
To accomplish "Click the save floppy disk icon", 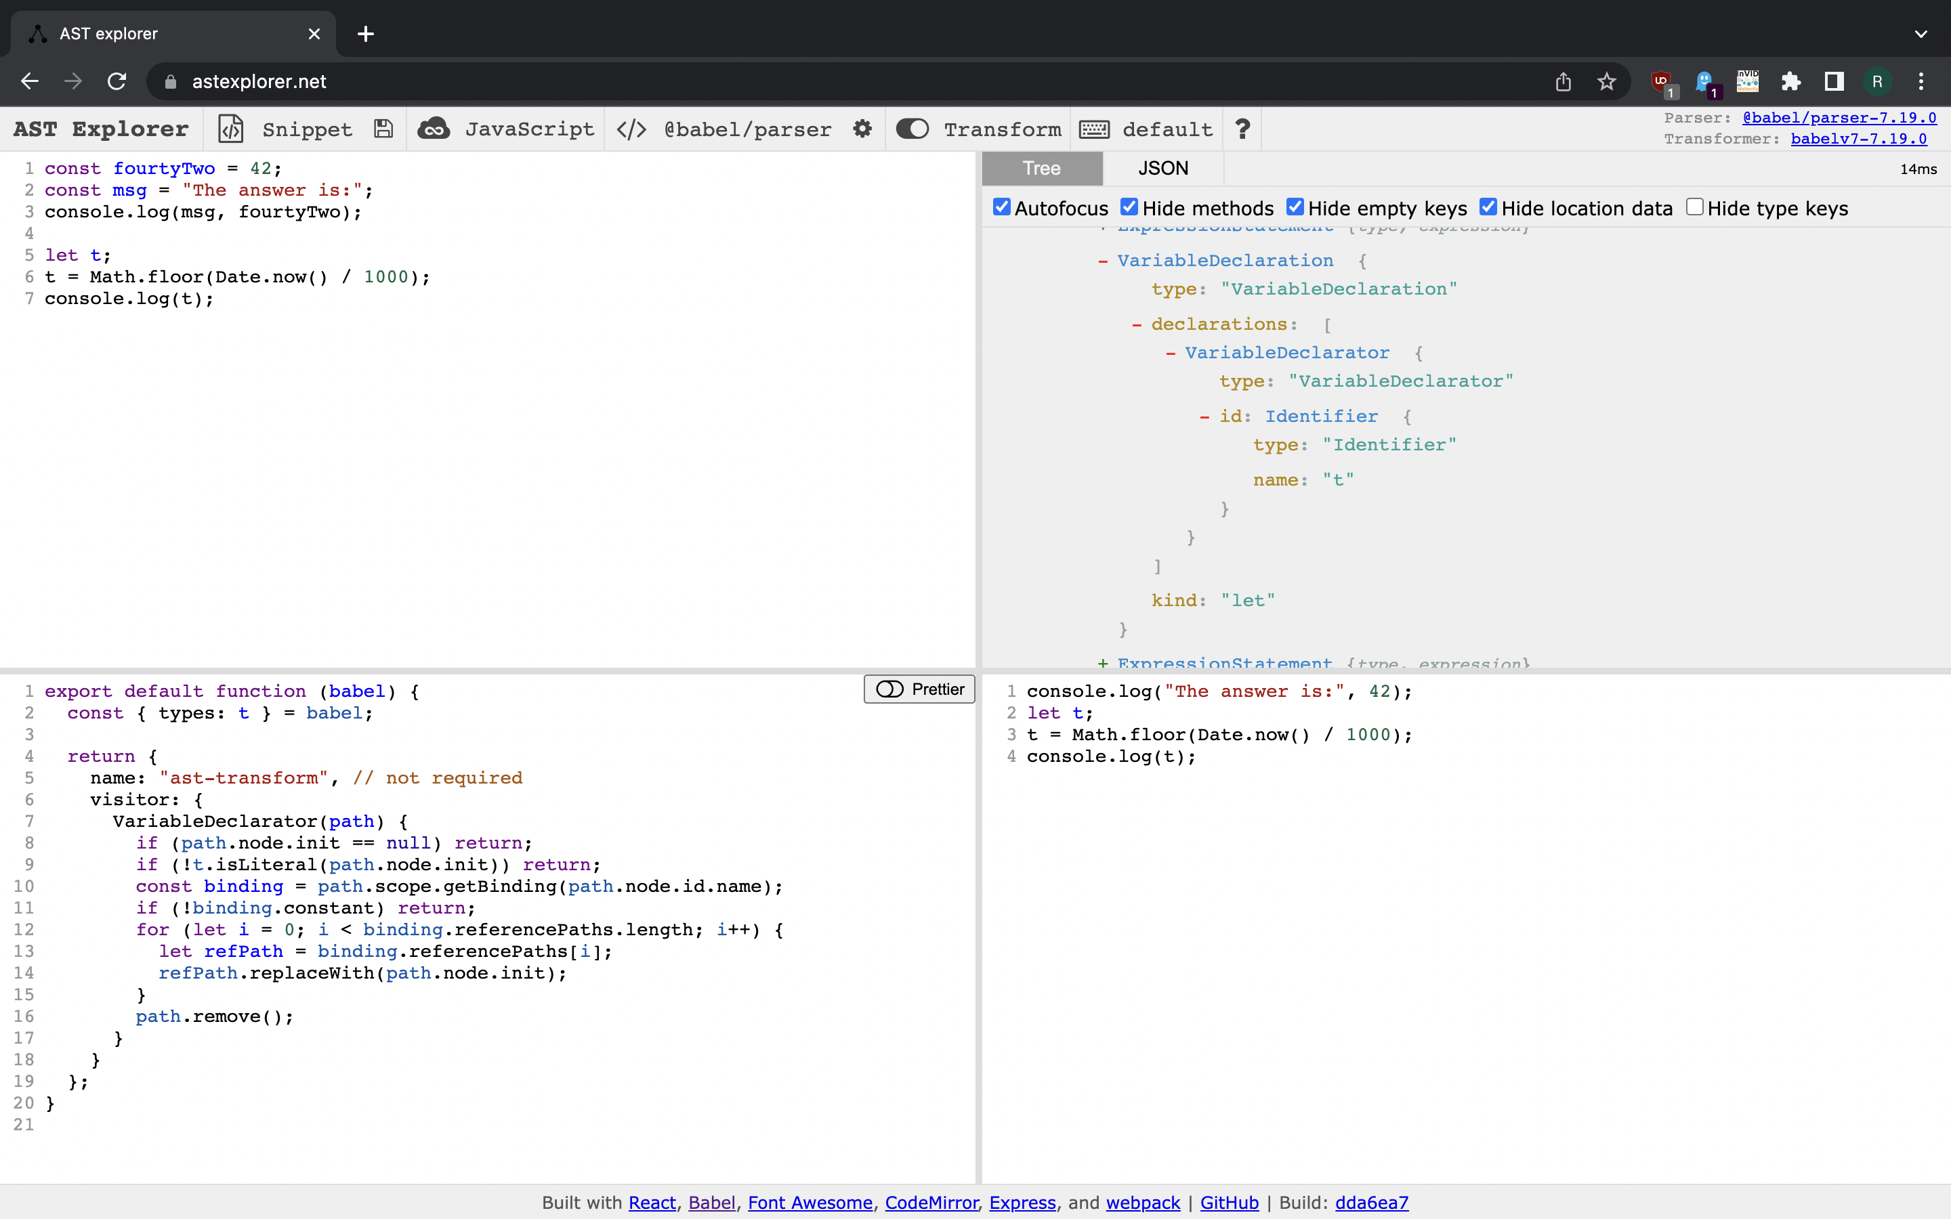I will coord(383,129).
